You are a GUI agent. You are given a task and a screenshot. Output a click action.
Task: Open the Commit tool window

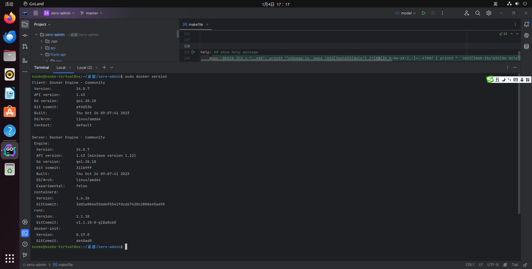(25, 35)
